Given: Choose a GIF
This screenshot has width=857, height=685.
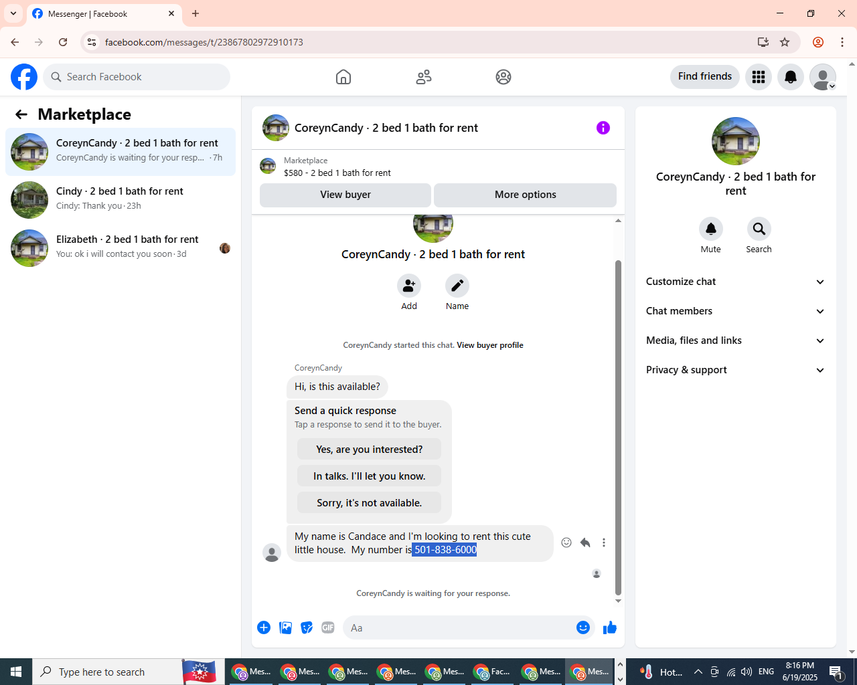Looking at the screenshot, I should pos(328,627).
